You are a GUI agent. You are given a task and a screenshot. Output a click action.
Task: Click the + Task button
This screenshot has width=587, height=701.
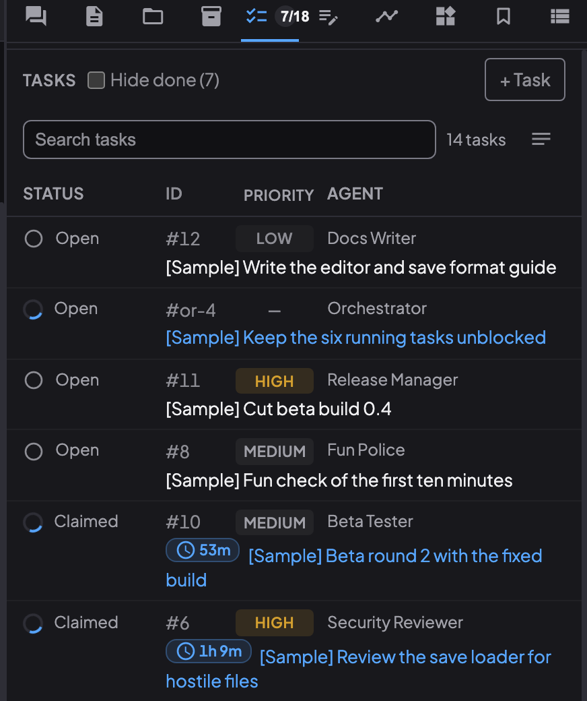[525, 80]
